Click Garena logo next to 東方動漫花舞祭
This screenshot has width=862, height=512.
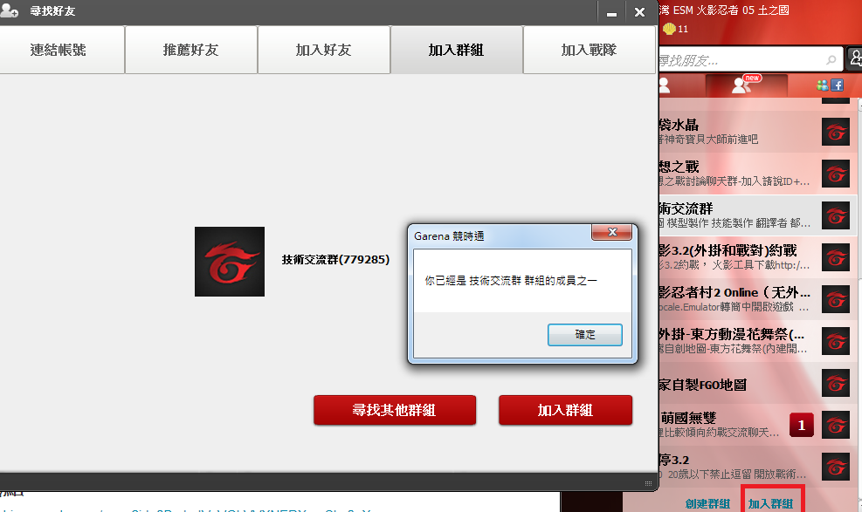[x=836, y=341]
